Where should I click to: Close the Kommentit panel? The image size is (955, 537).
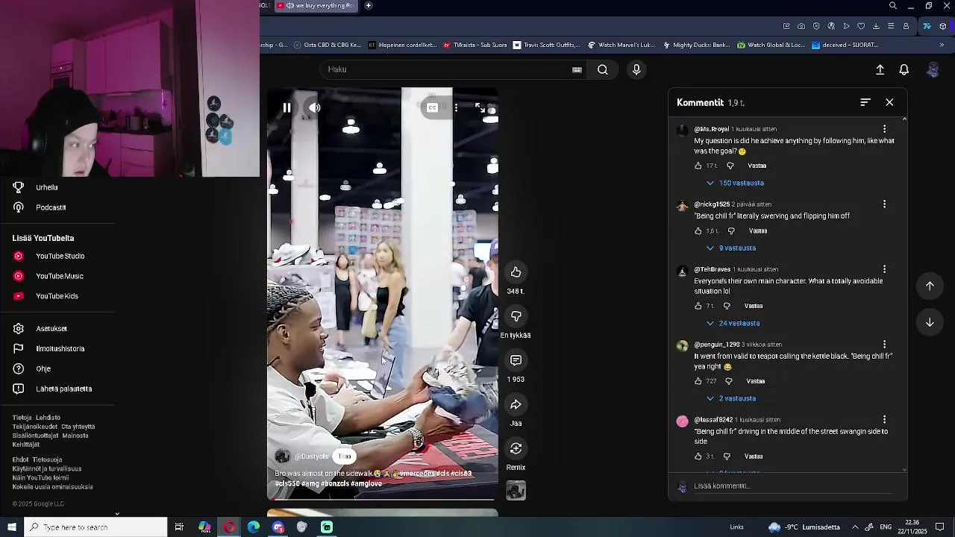click(x=889, y=102)
